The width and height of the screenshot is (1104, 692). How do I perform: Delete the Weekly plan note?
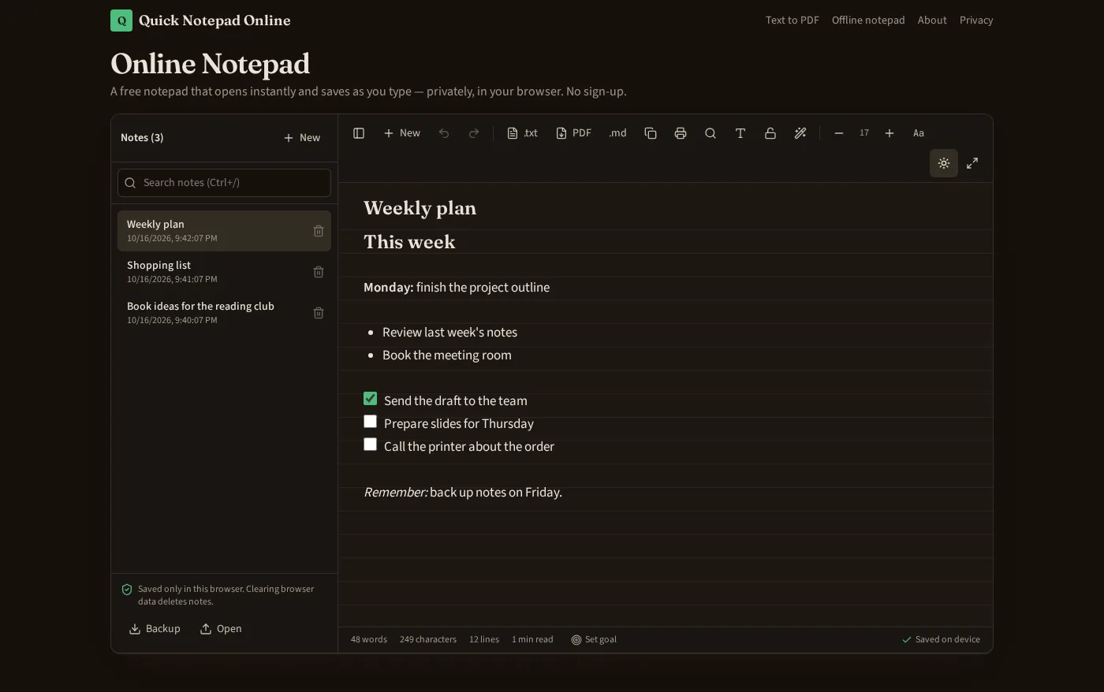pyautogui.click(x=319, y=231)
